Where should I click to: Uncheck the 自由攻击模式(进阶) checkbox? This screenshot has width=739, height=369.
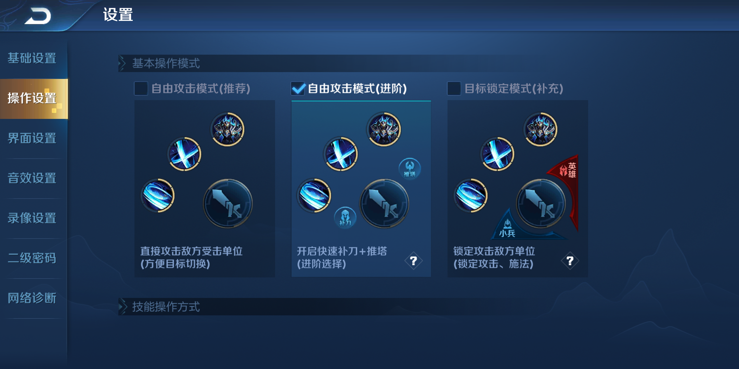click(298, 88)
